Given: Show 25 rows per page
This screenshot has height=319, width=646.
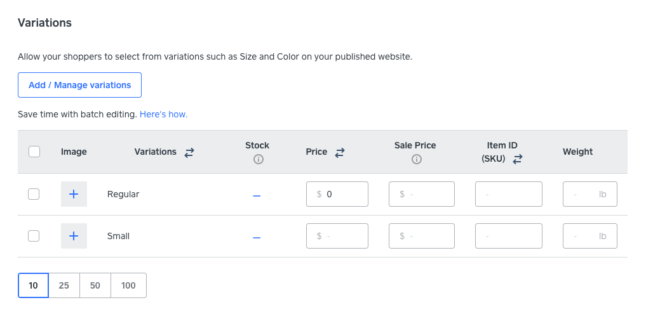Looking at the screenshot, I should click(x=64, y=285).
